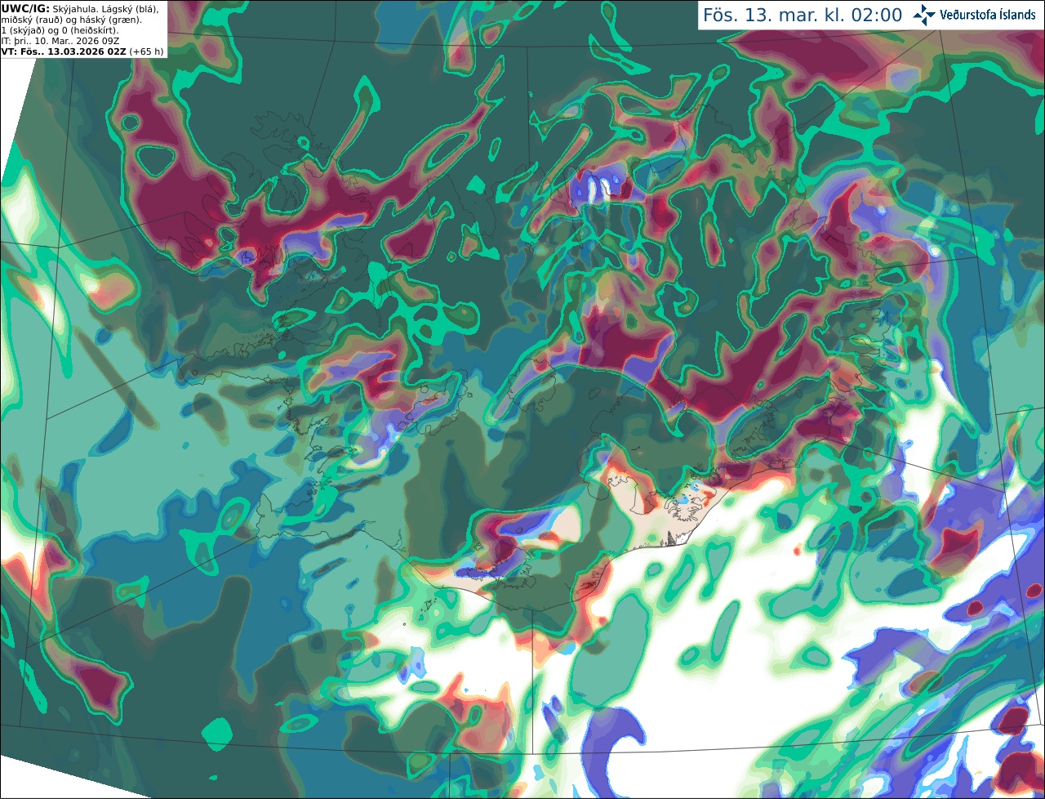
Task: Click the 'IT: þri.. 10. Mar.. 2026 09Z' line
Action: tap(60, 41)
